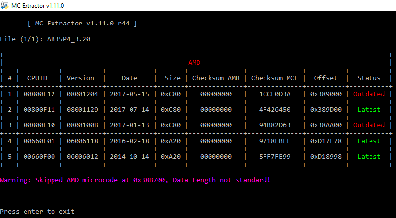Click the Checksum MCE column header
Image resolution: width=396 pixels, height=218 pixels.
tap(275, 78)
